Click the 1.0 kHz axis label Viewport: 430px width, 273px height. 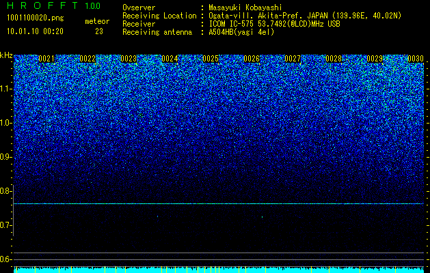6,123
